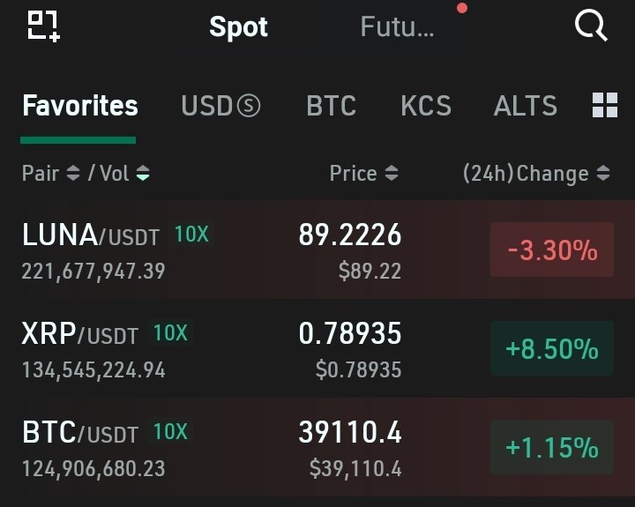This screenshot has height=507, width=635.
Task: Sort by 24h Change arrows
Action: 603,174
